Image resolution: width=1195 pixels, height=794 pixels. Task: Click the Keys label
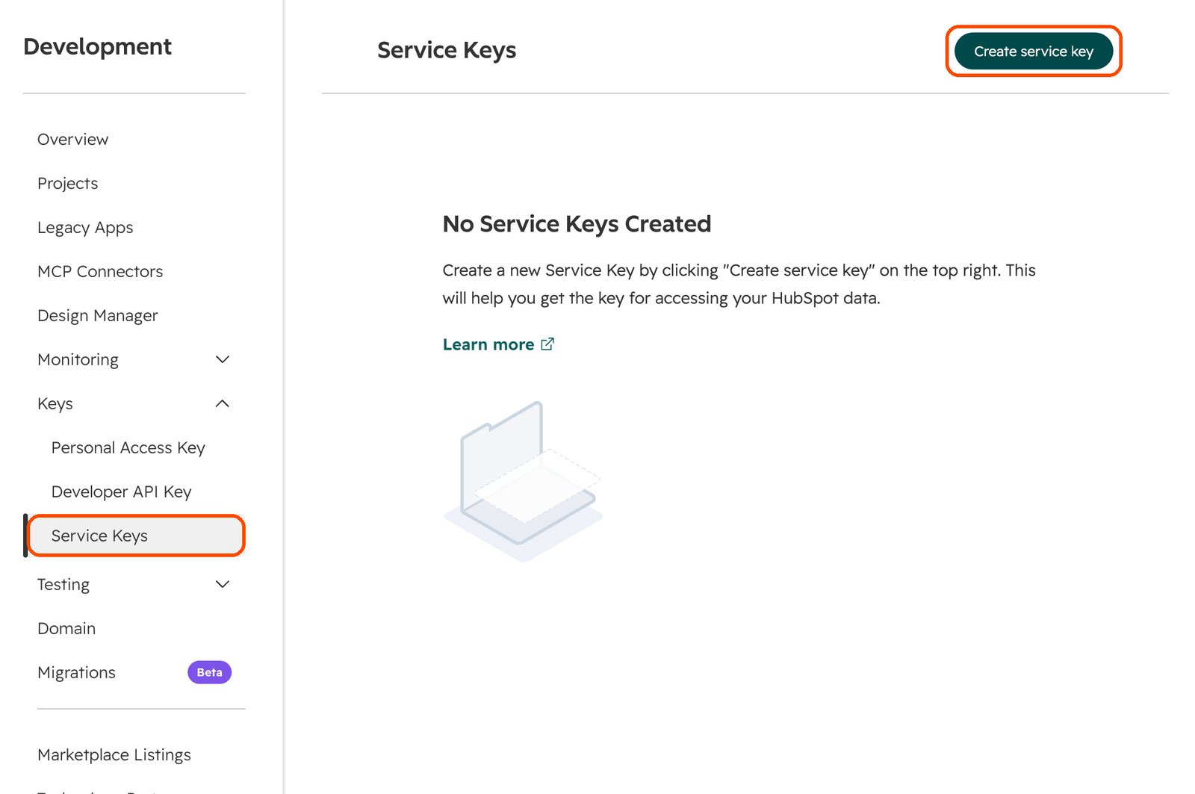55,403
